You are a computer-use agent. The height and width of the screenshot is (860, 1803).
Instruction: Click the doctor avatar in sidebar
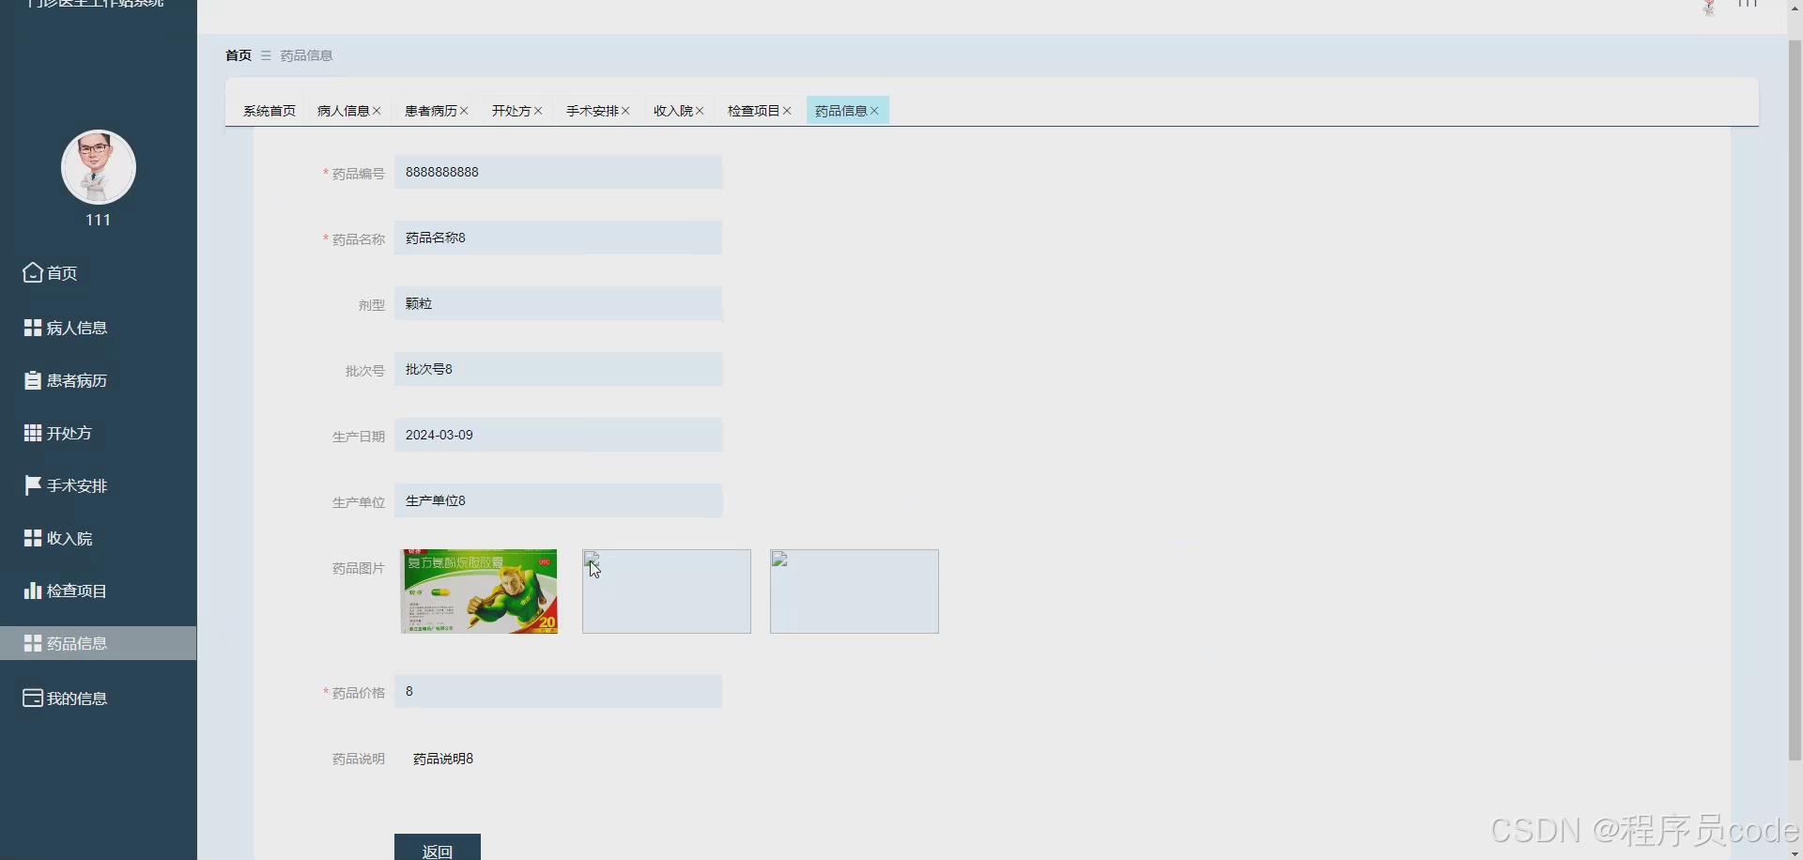99,167
